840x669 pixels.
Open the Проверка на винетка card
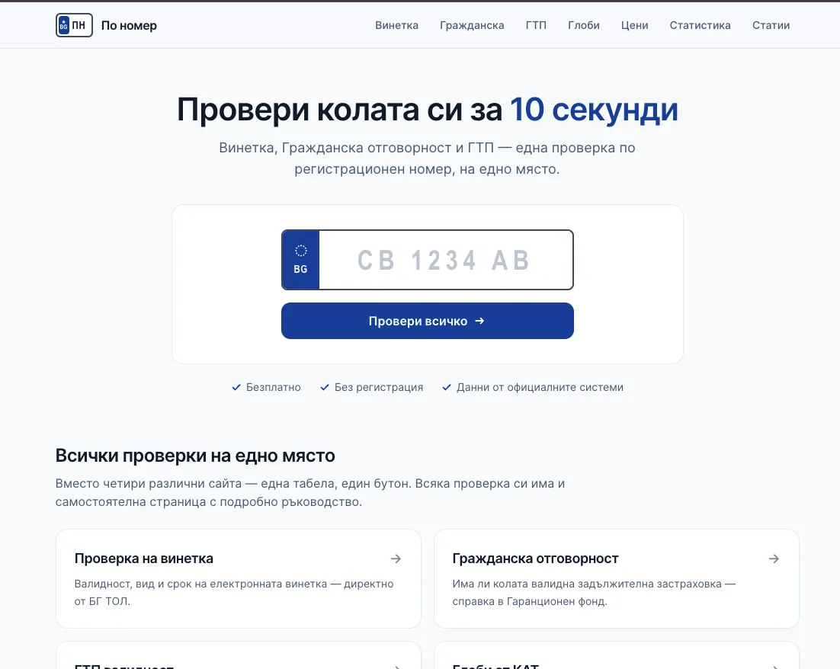(239, 578)
